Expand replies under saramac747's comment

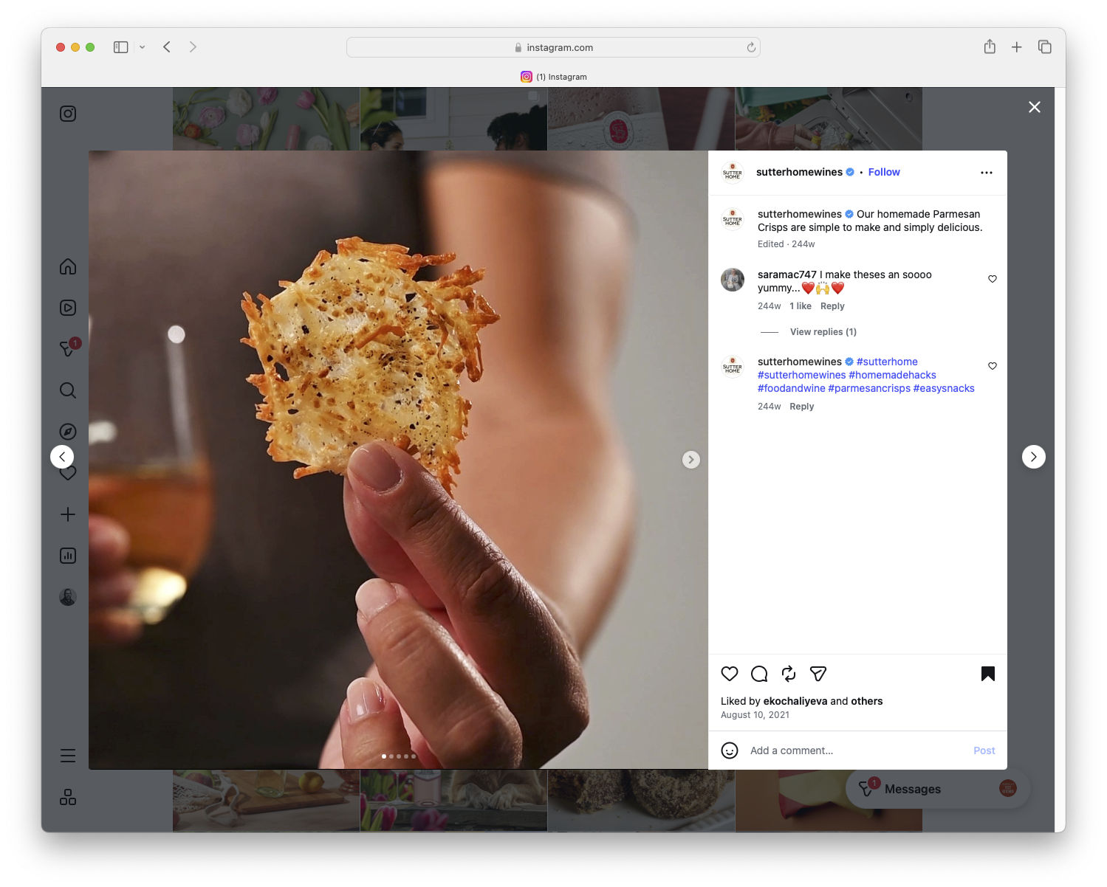pyautogui.click(x=823, y=331)
